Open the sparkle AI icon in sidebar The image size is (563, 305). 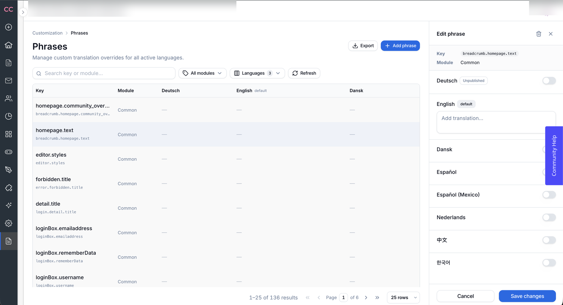(x=9, y=205)
